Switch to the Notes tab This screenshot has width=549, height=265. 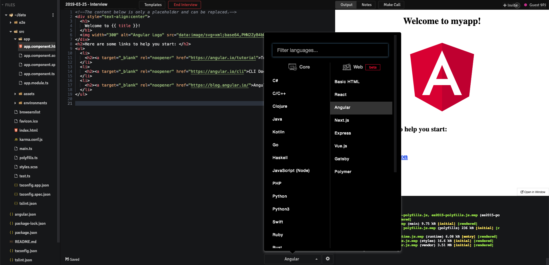[x=366, y=5]
